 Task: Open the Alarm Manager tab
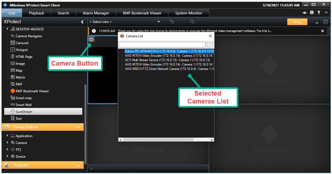[x=96, y=13]
